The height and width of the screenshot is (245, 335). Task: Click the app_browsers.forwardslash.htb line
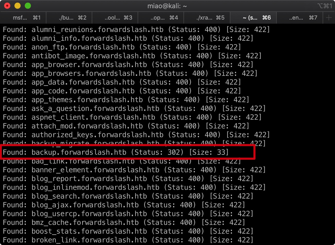[130, 73]
